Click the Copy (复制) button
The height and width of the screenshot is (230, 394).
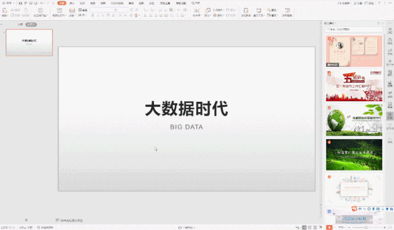click(x=15, y=15)
